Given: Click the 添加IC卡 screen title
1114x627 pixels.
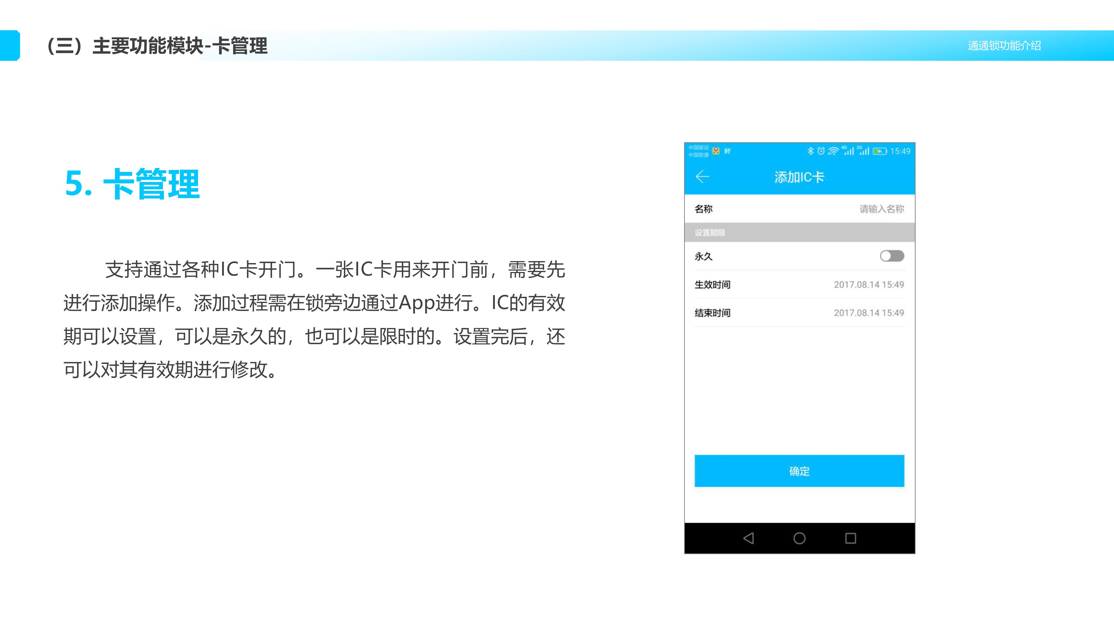Looking at the screenshot, I should [799, 177].
